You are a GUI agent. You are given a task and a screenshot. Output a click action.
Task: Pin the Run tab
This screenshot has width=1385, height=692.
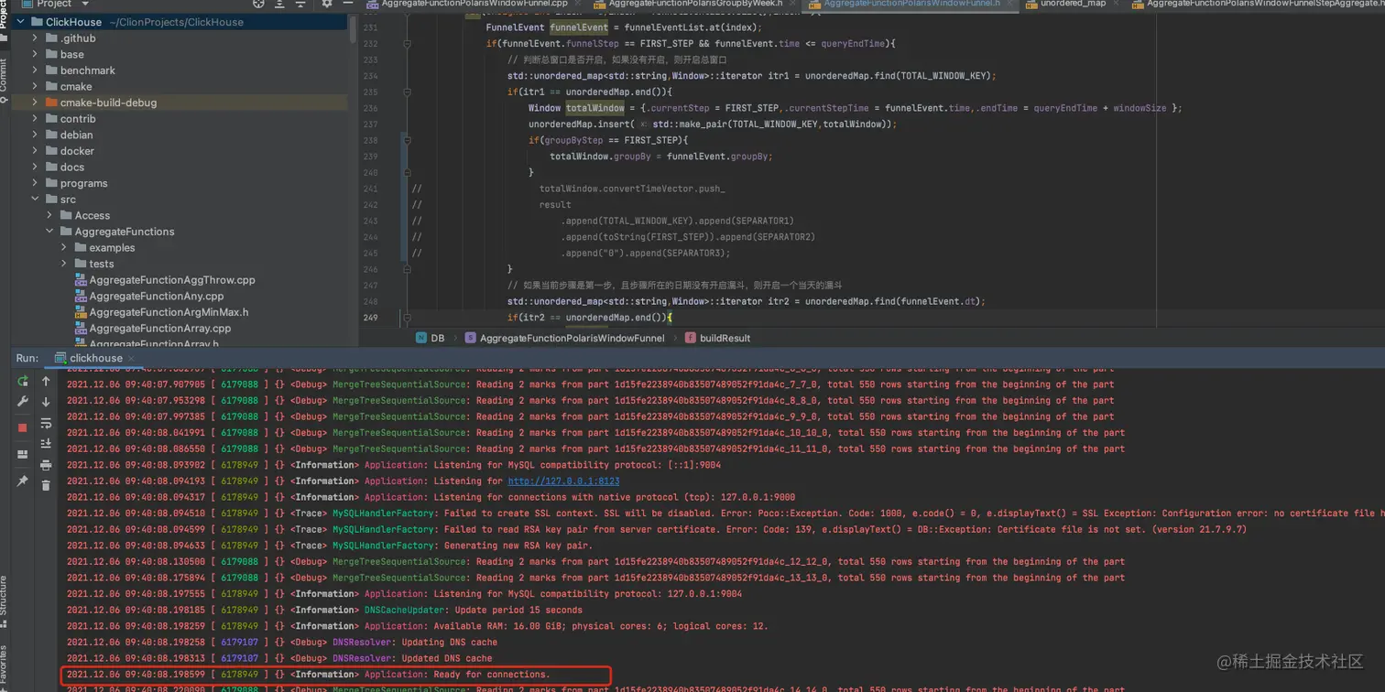(23, 481)
